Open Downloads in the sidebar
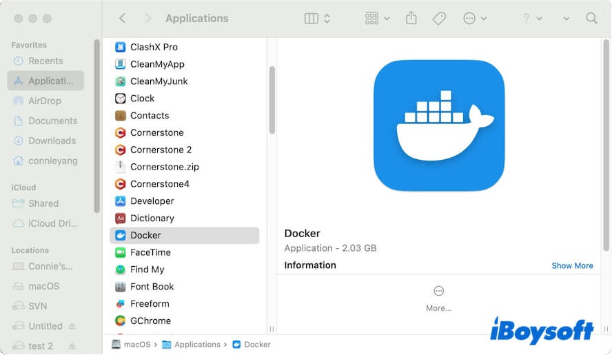The height and width of the screenshot is (355, 612). click(x=45, y=141)
